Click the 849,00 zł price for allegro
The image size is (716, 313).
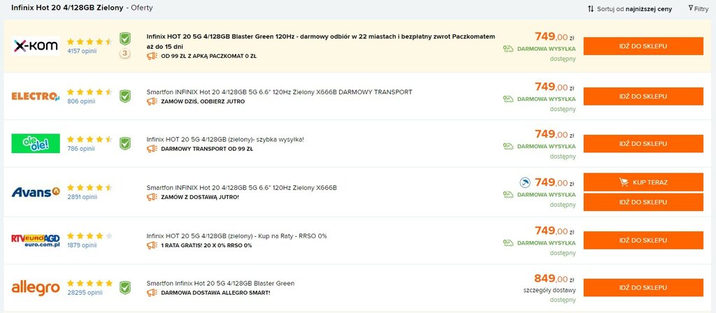tap(554, 279)
